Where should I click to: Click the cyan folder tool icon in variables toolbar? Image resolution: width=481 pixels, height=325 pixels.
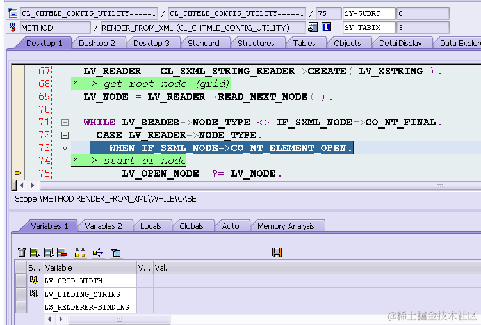click(x=116, y=253)
